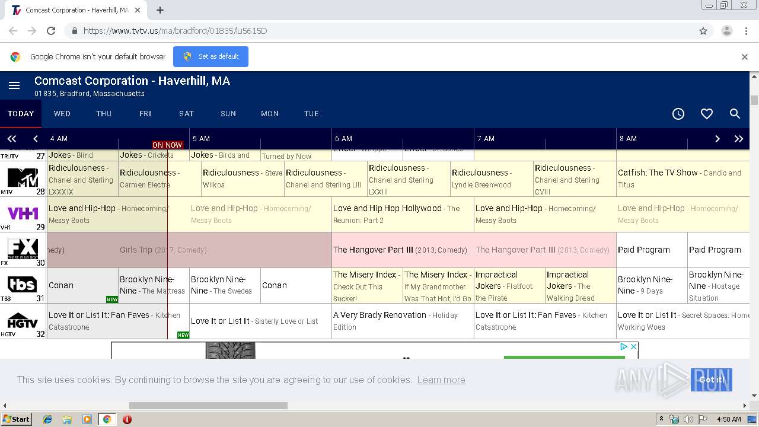Show hidden system tray icons
The width and height of the screenshot is (759, 427).
click(x=661, y=419)
